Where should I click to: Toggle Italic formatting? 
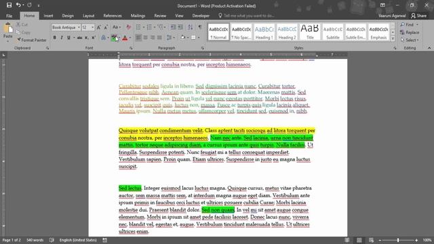(62, 38)
